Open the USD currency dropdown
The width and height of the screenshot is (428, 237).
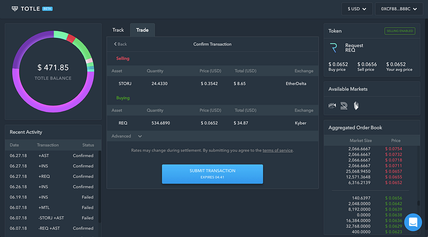(357, 9)
